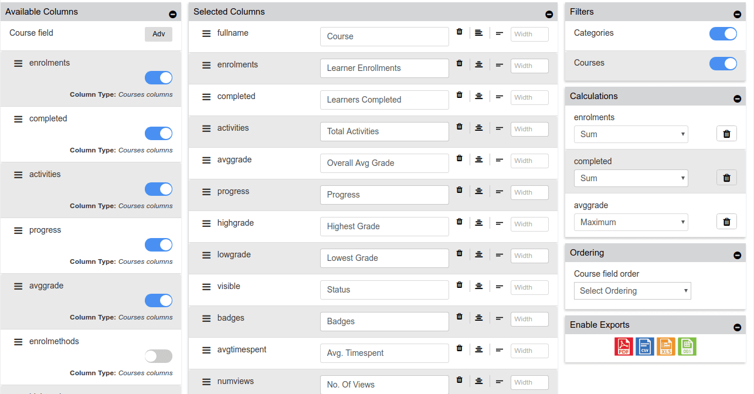Remove the avggrade calculation
Screen dimensions: 754x394
(x=726, y=221)
